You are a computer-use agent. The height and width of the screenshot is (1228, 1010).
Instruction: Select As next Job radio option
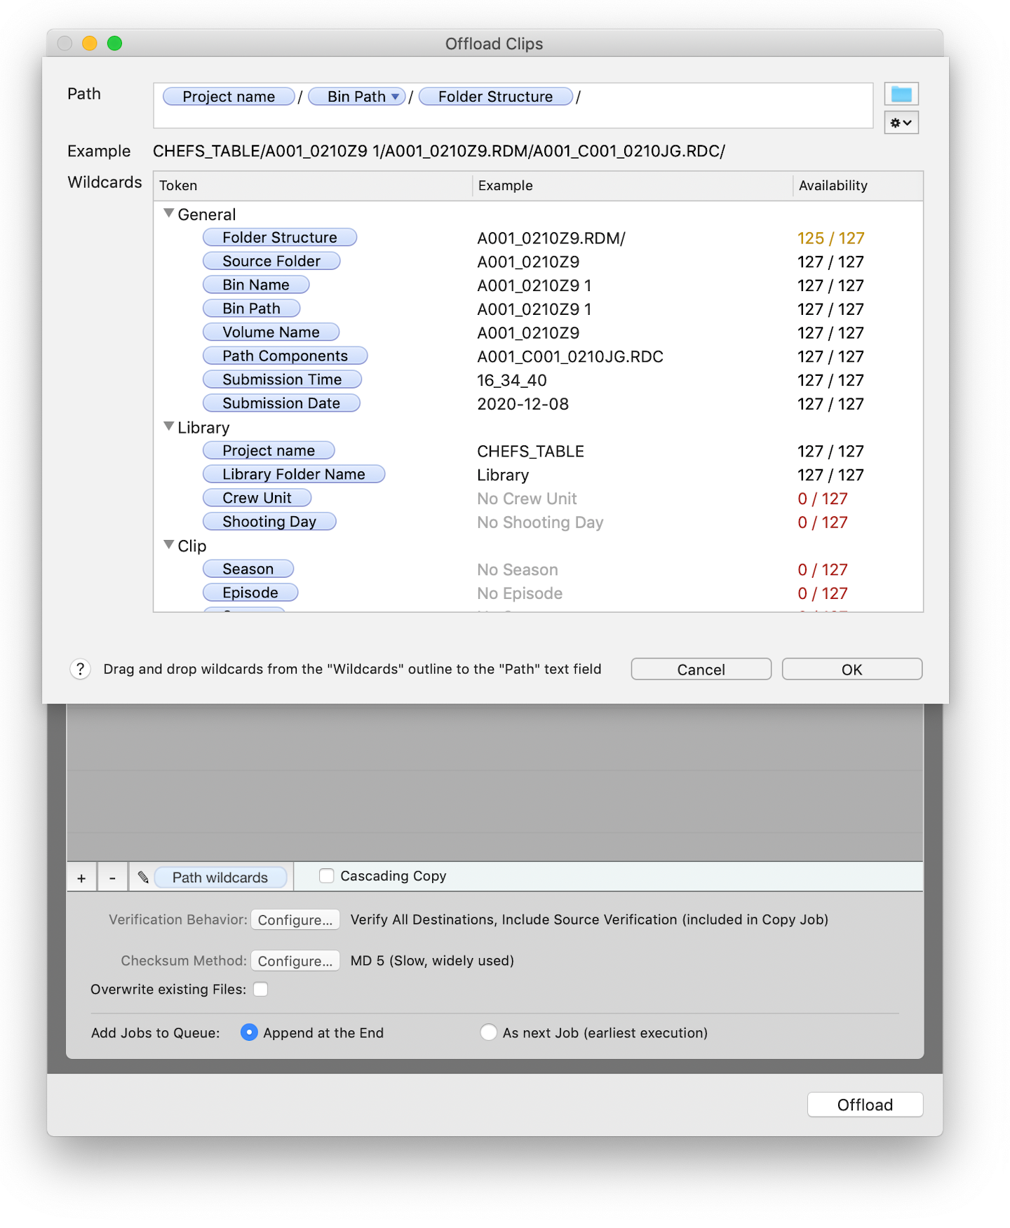click(489, 1032)
